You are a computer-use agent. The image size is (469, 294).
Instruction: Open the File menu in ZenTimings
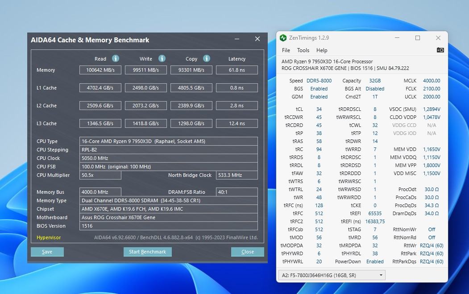click(286, 50)
